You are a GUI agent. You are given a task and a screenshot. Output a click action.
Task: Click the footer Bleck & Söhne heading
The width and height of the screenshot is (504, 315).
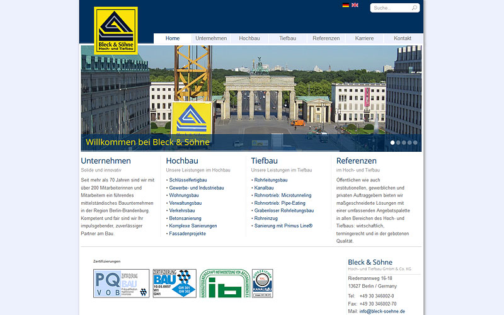pyautogui.click(x=370, y=262)
